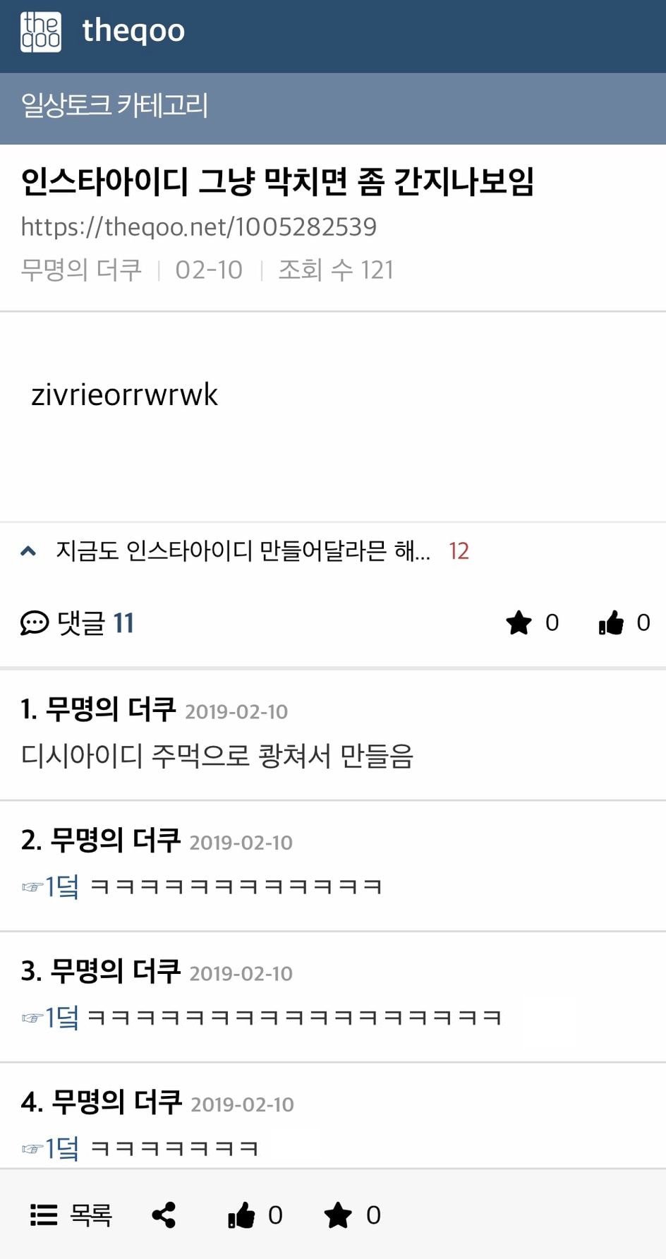Follow the ☞1덬 reply link in comment 4
666x1259 pixels.
50,1148
